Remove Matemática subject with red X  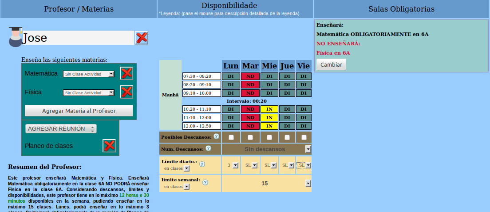click(126, 73)
